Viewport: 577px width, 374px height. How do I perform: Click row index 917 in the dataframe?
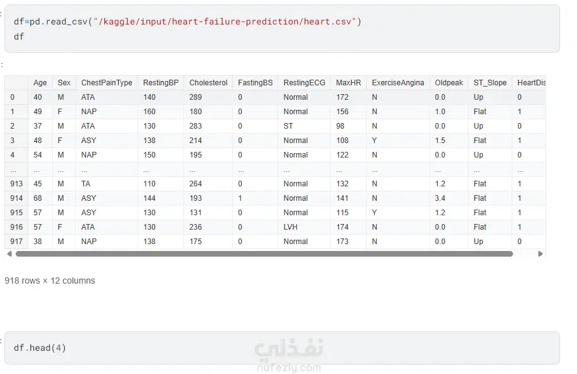pos(17,242)
